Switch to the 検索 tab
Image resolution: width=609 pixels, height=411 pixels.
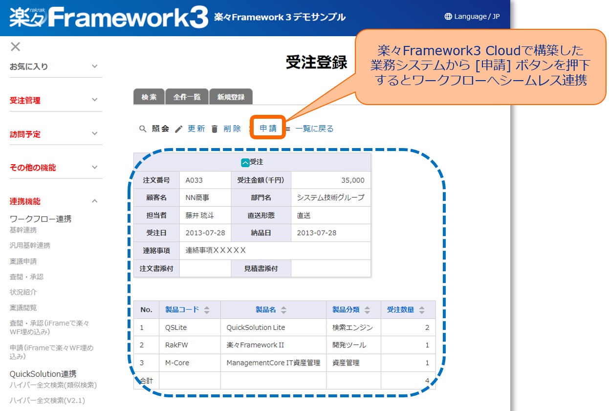click(149, 97)
